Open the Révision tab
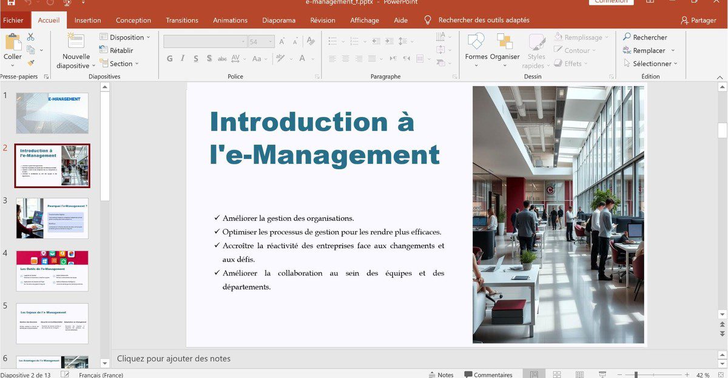 pyautogui.click(x=323, y=20)
